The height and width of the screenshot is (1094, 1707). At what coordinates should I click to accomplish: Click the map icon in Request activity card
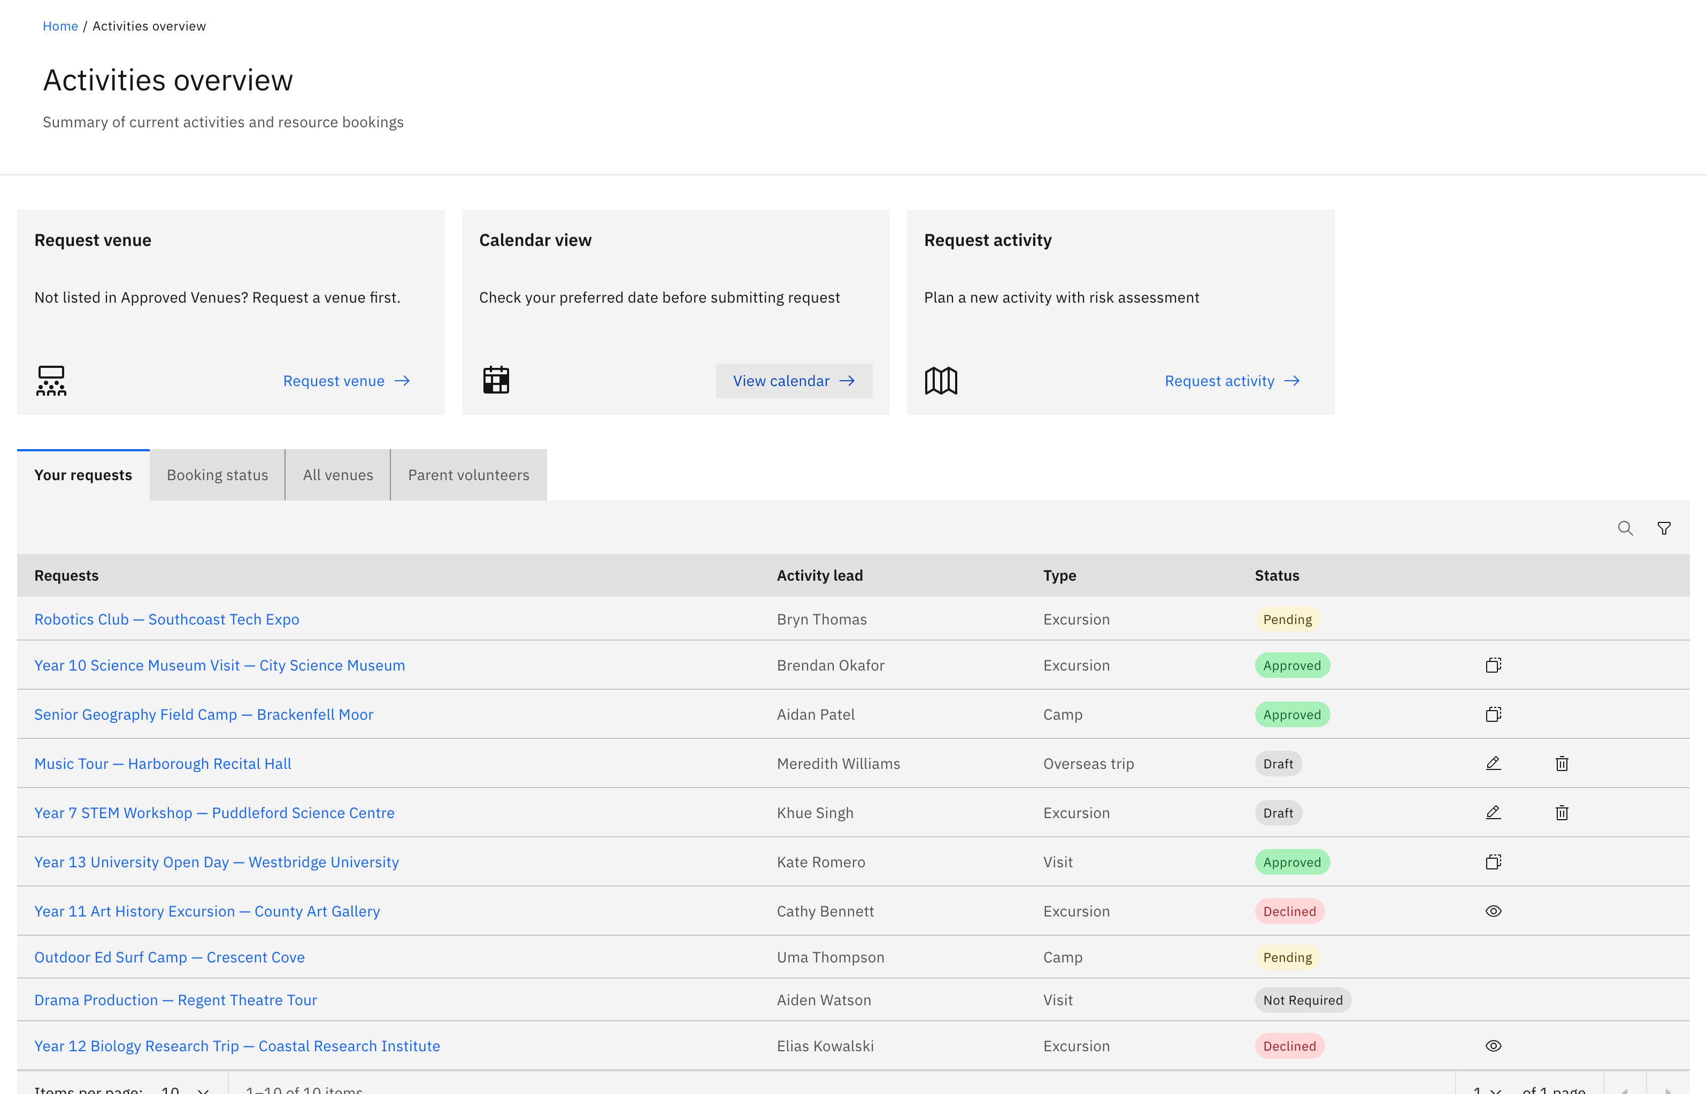pos(941,381)
